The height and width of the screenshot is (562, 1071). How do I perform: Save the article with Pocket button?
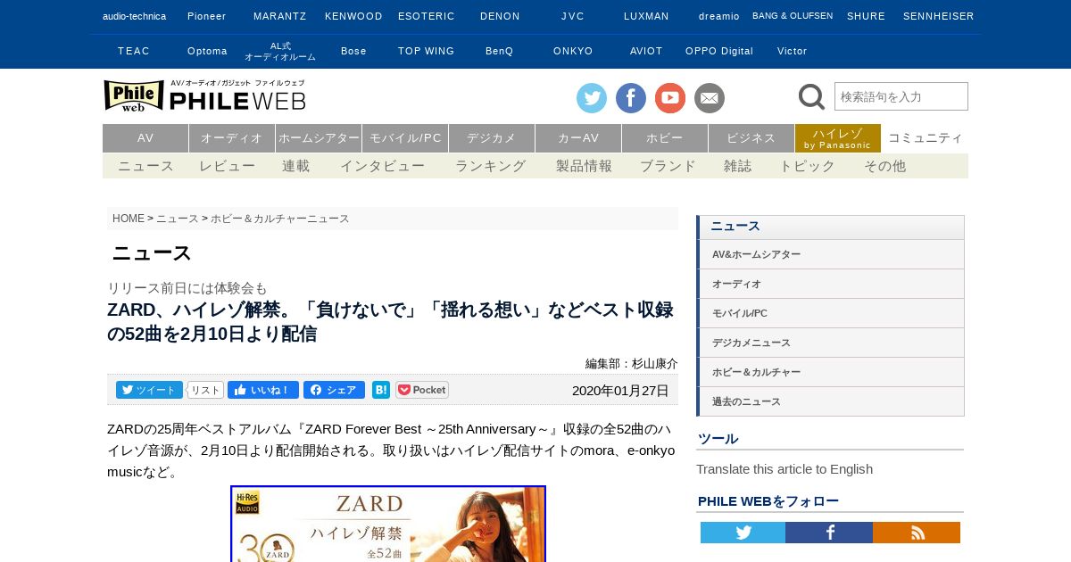tap(422, 390)
